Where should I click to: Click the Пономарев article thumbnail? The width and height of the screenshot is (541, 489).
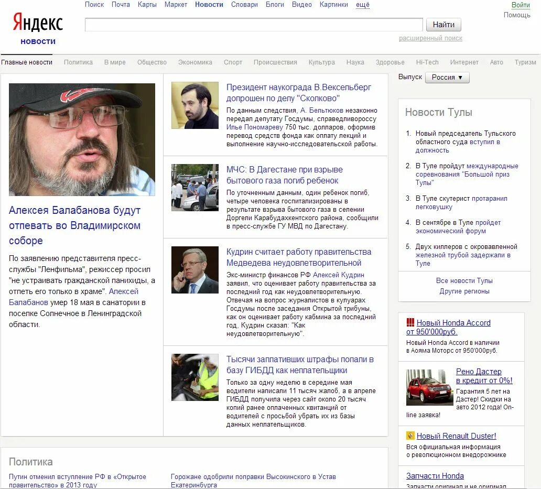(x=195, y=105)
